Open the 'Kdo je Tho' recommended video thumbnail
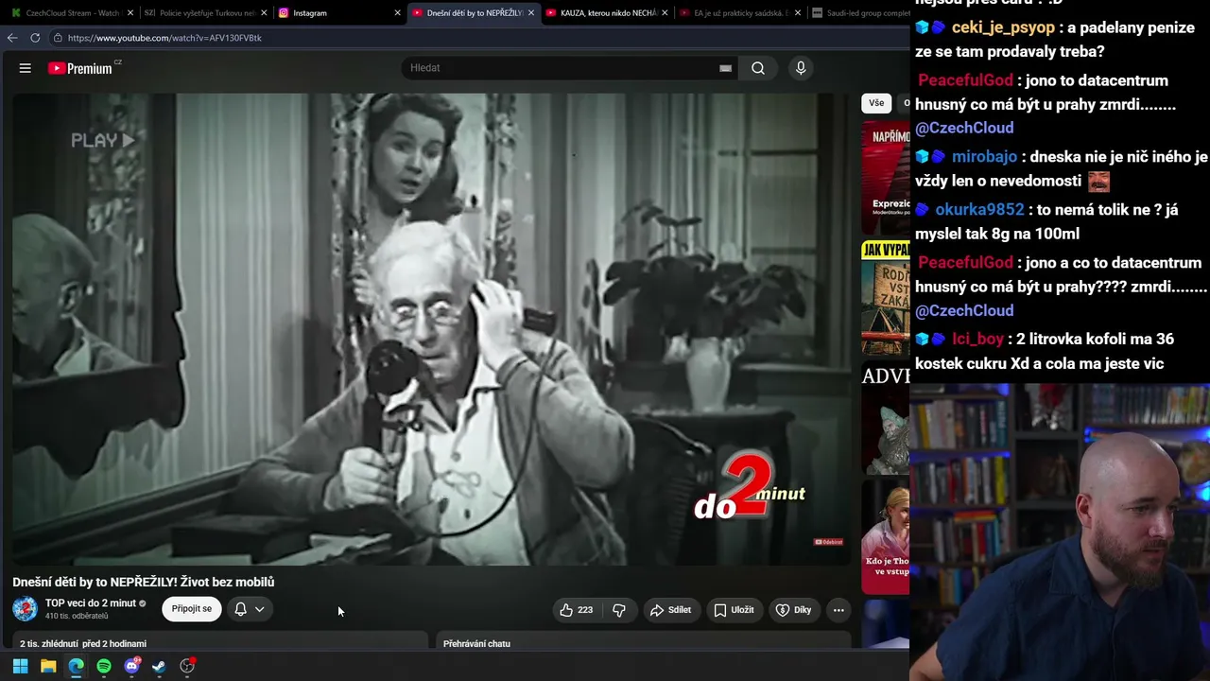Viewport: 1210px width, 681px height. [x=886, y=536]
